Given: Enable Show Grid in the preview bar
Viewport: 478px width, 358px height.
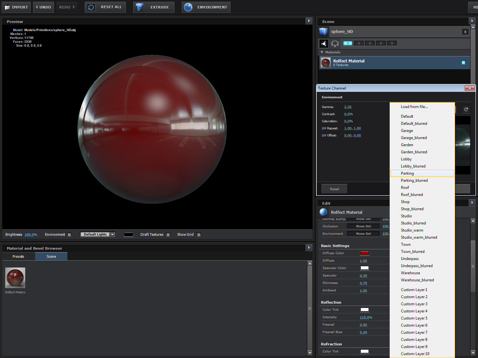Looking at the screenshot, I should 199,234.
